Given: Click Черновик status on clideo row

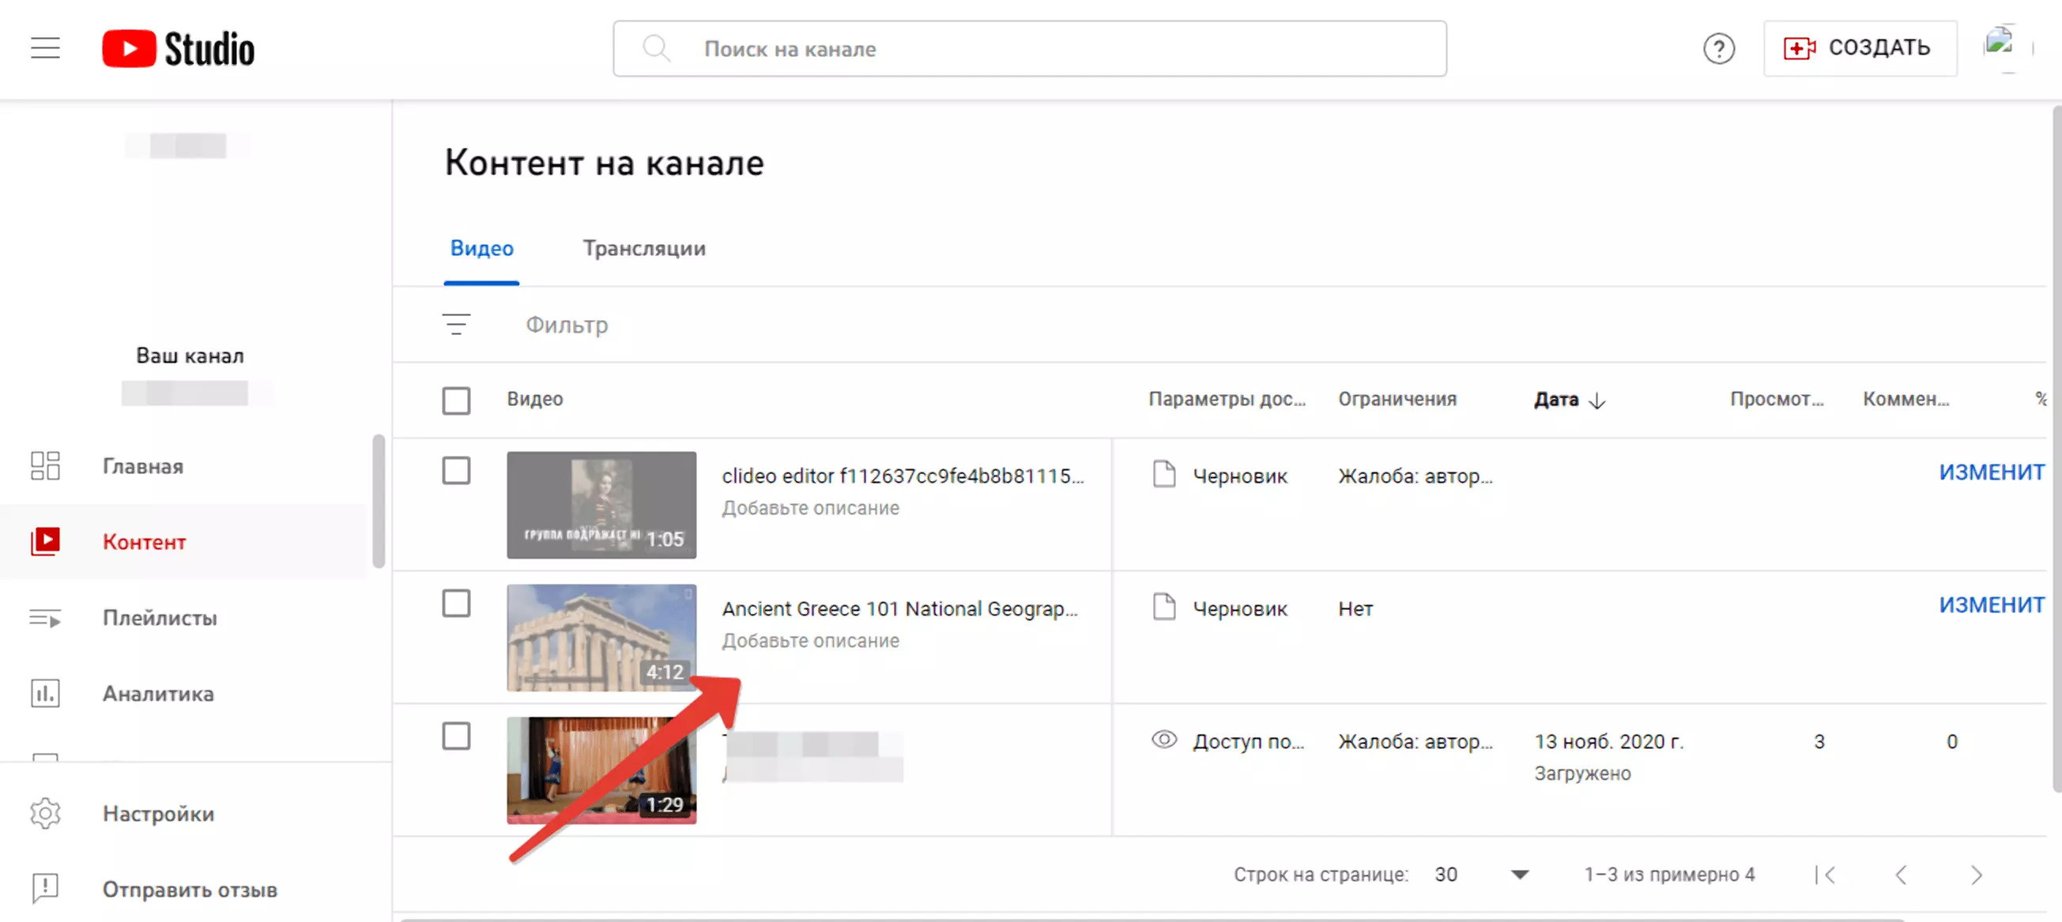Looking at the screenshot, I should [x=1239, y=476].
